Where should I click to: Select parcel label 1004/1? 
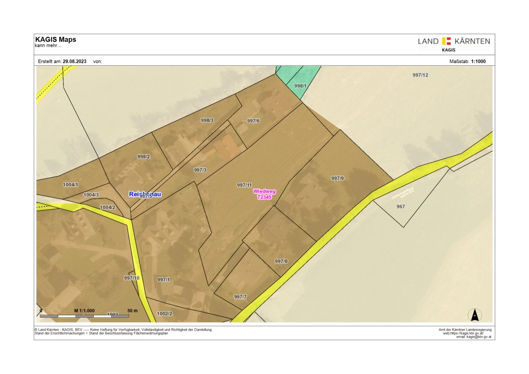(x=70, y=185)
